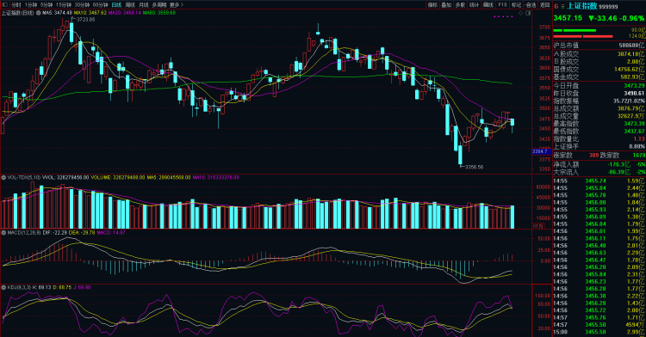Image resolution: width=646 pixels, height=337 pixels.
Task: Click the 标记 mark button
Action: 516,5
